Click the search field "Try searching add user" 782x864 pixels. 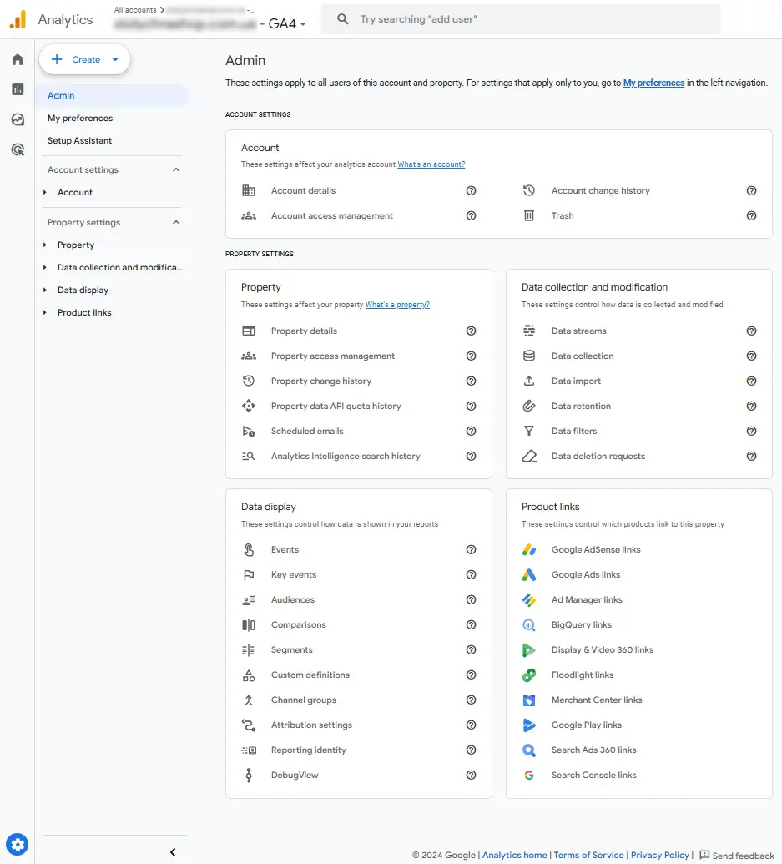coord(521,19)
